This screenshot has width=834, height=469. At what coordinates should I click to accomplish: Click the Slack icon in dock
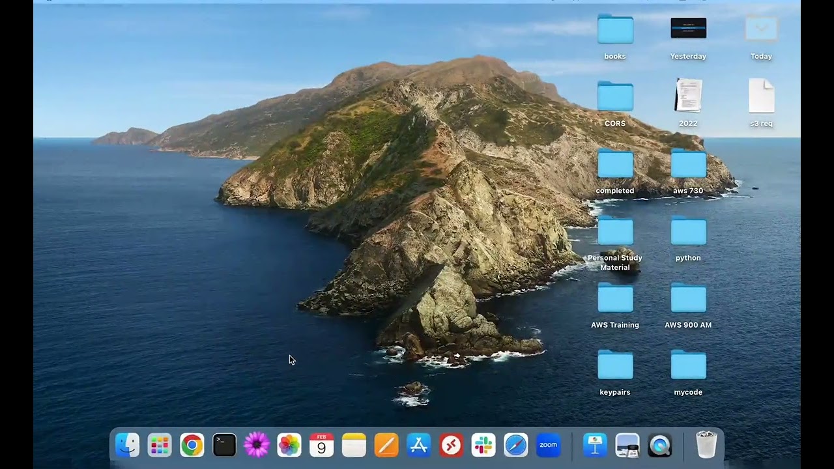pyautogui.click(x=483, y=446)
